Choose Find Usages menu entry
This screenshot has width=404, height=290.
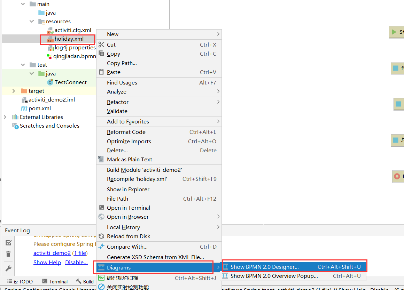click(159, 82)
